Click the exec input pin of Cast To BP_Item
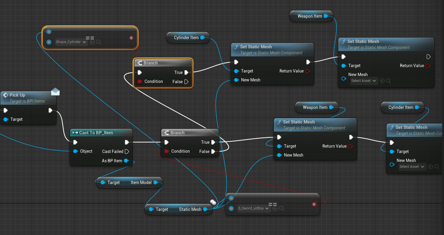444x235 pixels. tap(75, 142)
